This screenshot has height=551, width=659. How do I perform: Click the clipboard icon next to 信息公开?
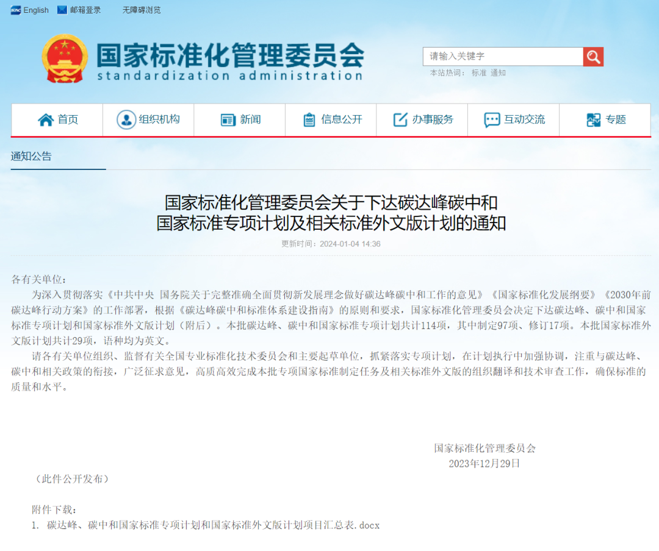tap(309, 119)
